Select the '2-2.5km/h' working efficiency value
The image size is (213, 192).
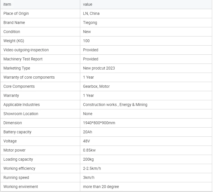pos(92,168)
